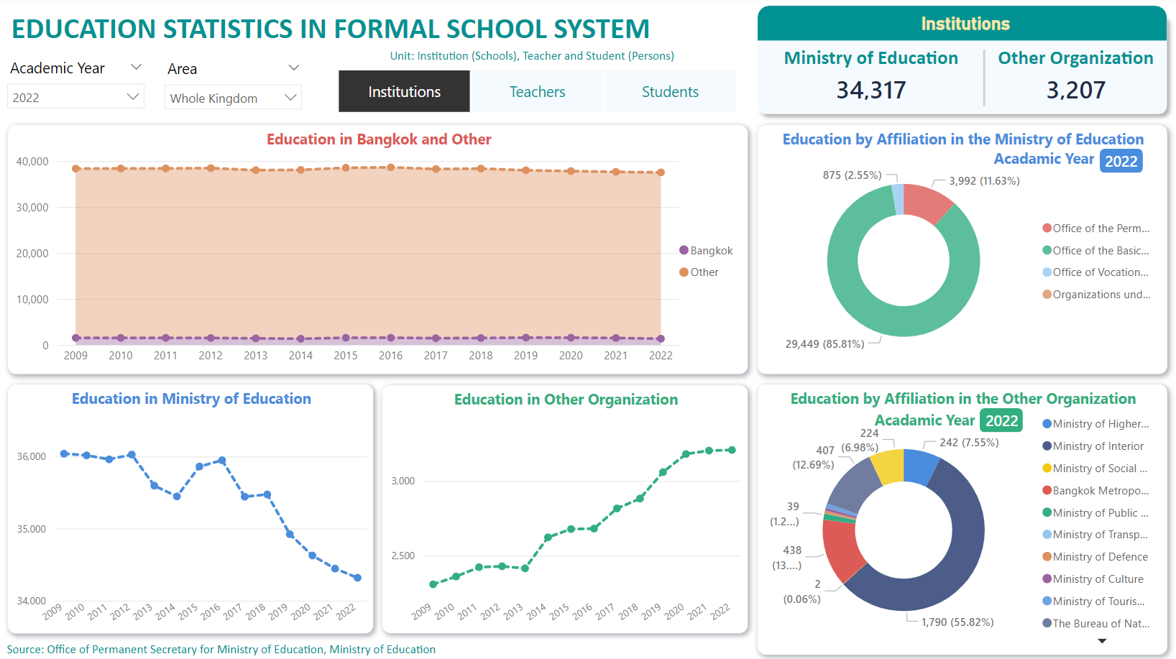Select The Bureau of Nat... legend item
This screenshot has width=1176, height=659.
[x=1096, y=624]
